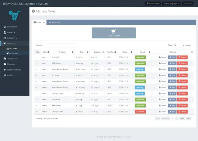Open Message in the sidebar
Screen dimensions: 198x141
[9, 64]
